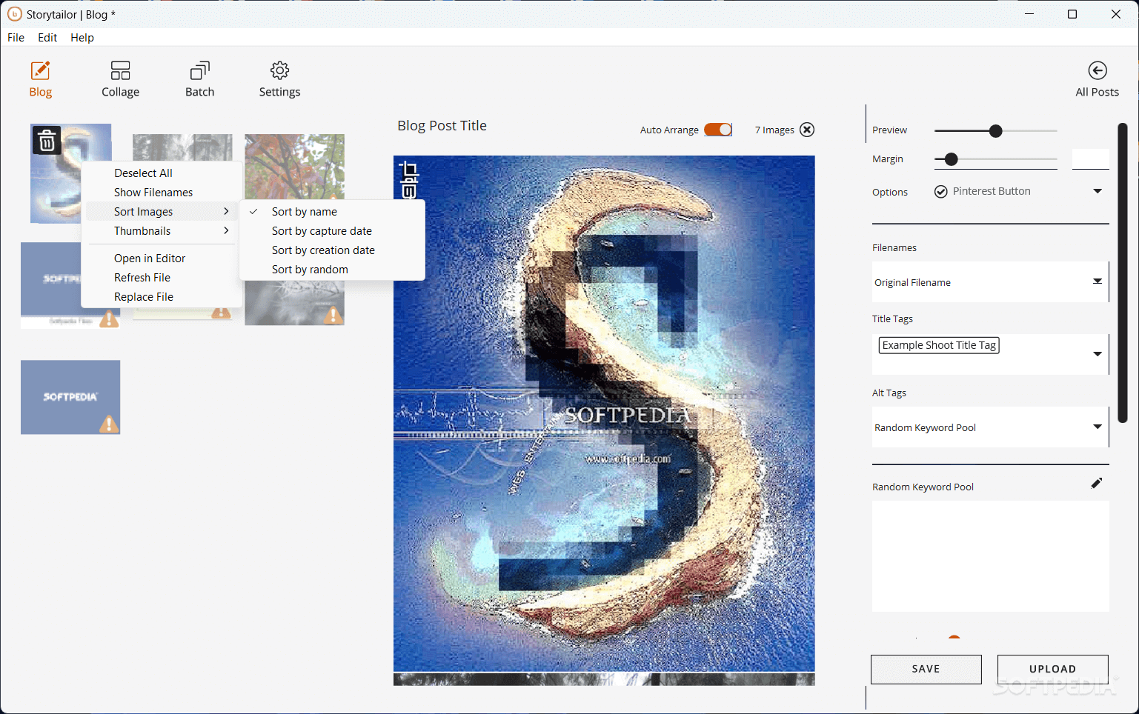1139x714 pixels.
Task: Select the bottom Softpedia thumbnail
Action: pos(70,397)
